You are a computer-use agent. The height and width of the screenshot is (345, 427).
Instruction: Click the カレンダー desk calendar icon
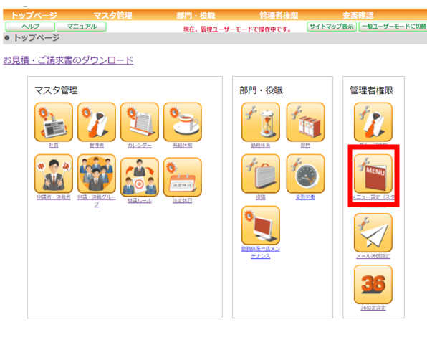(x=140, y=122)
